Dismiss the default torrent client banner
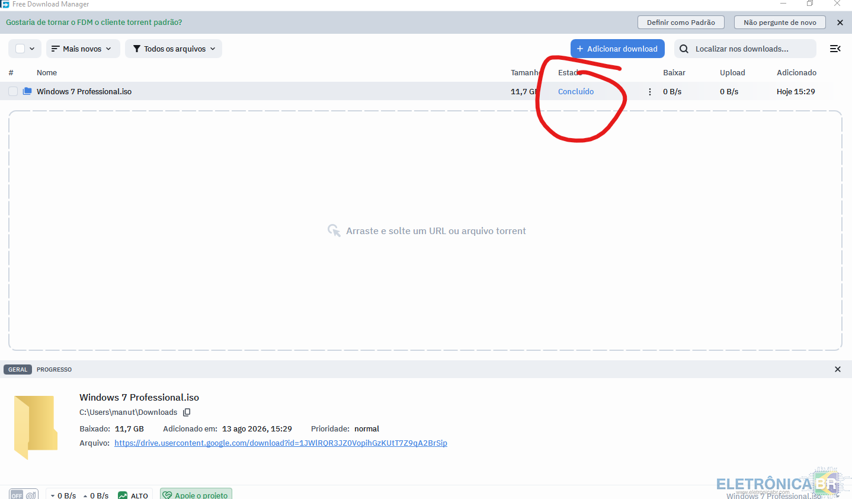Image resolution: width=852 pixels, height=499 pixels. pyautogui.click(x=840, y=23)
